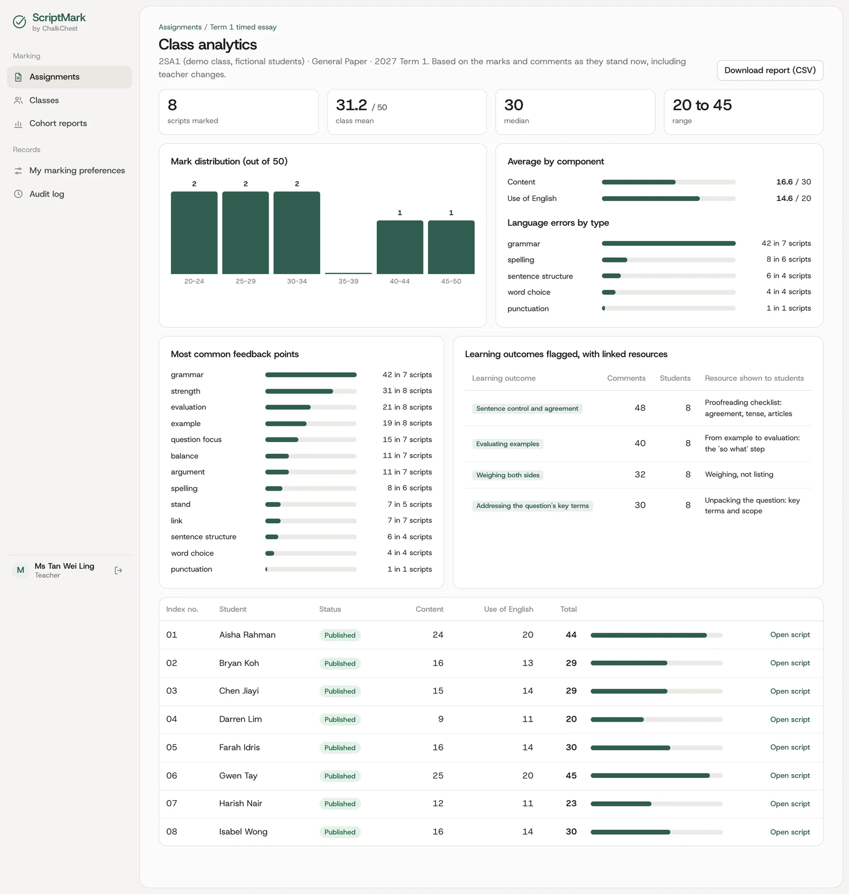Click the Content average progress bar
Image resolution: width=849 pixels, height=894 pixels.
coord(669,182)
